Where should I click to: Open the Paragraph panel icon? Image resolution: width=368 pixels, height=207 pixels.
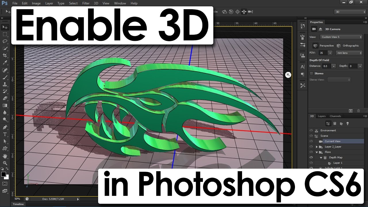302,74
